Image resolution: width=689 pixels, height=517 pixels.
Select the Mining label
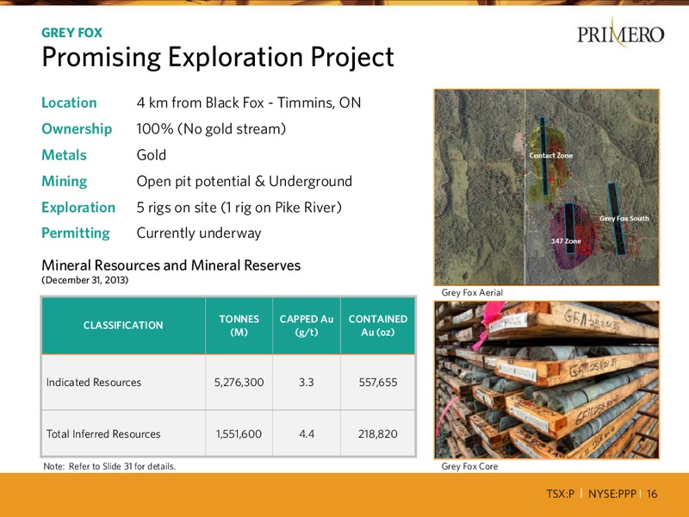tap(64, 181)
